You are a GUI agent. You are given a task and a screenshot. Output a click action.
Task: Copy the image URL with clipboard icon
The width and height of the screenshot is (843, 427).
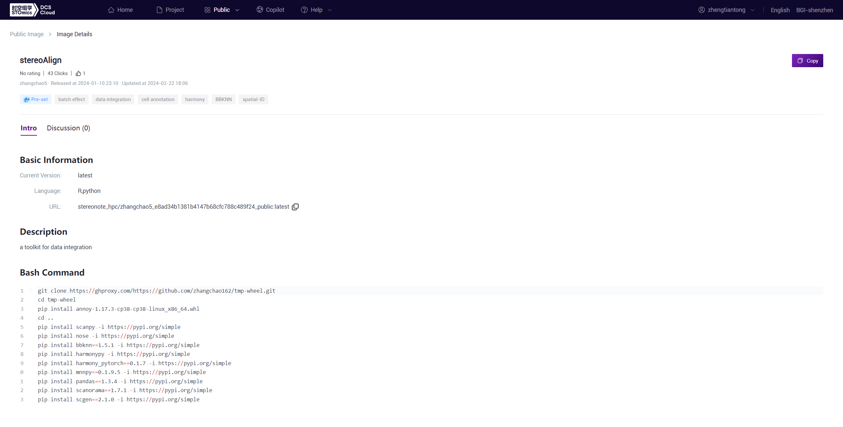coord(295,207)
